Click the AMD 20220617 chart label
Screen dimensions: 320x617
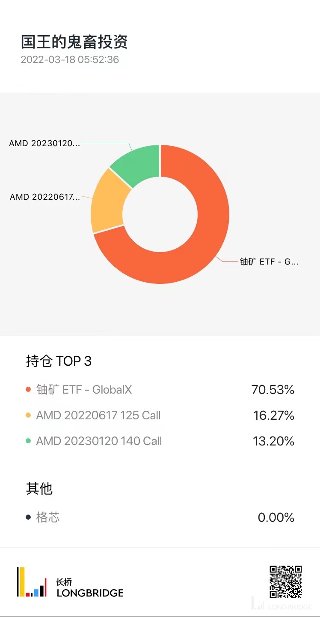45,197
